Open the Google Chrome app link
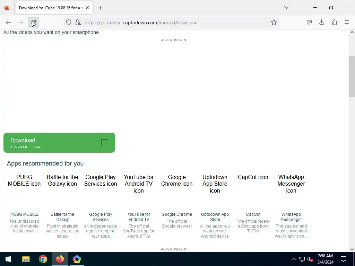The height and width of the screenshot is (266, 355). coord(177,214)
